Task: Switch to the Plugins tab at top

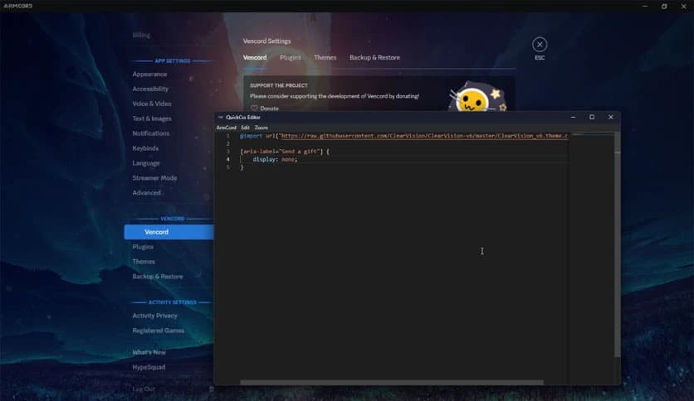Action: coord(291,57)
